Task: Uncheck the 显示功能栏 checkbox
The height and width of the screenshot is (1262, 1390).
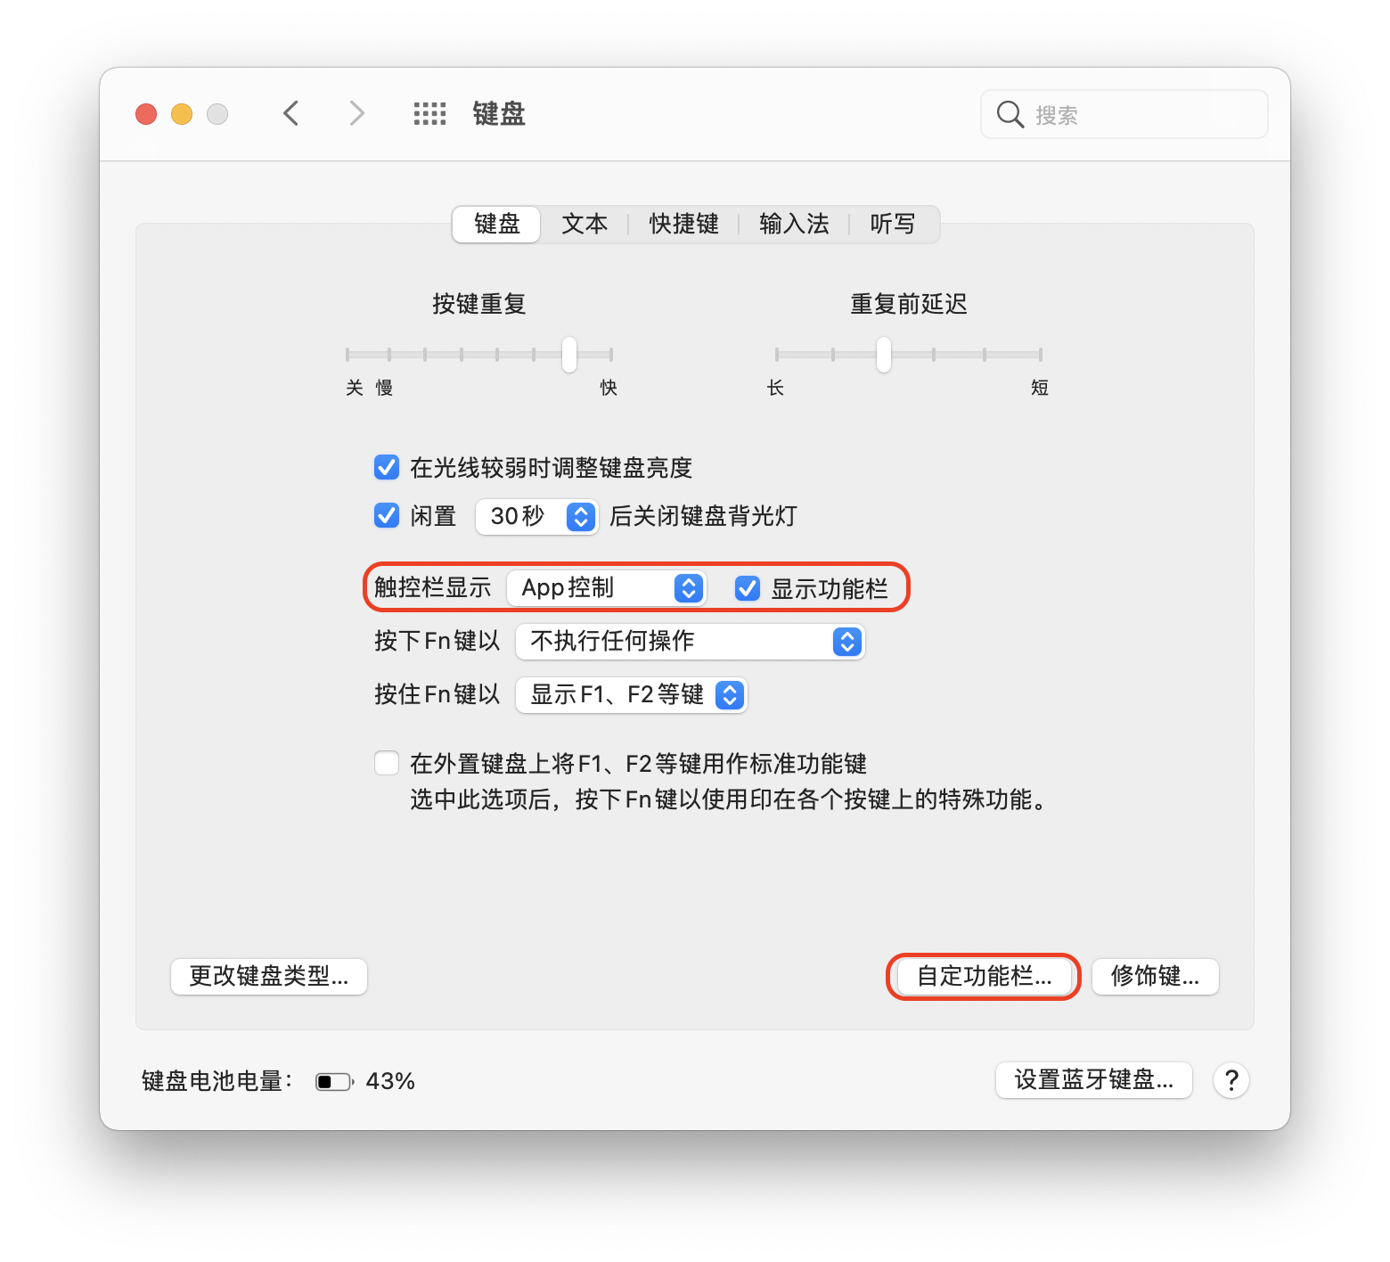Action: pyautogui.click(x=748, y=588)
